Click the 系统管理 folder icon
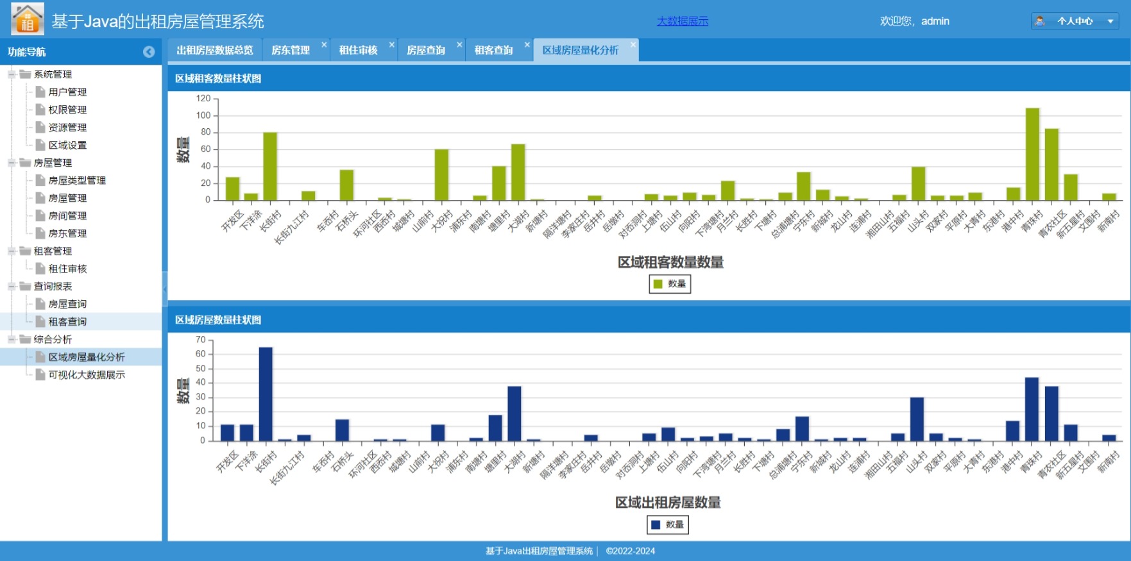The height and width of the screenshot is (561, 1131). pyautogui.click(x=25, y=74)
